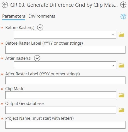Browse folder for Clip Mask

click(x=122, y=95)
